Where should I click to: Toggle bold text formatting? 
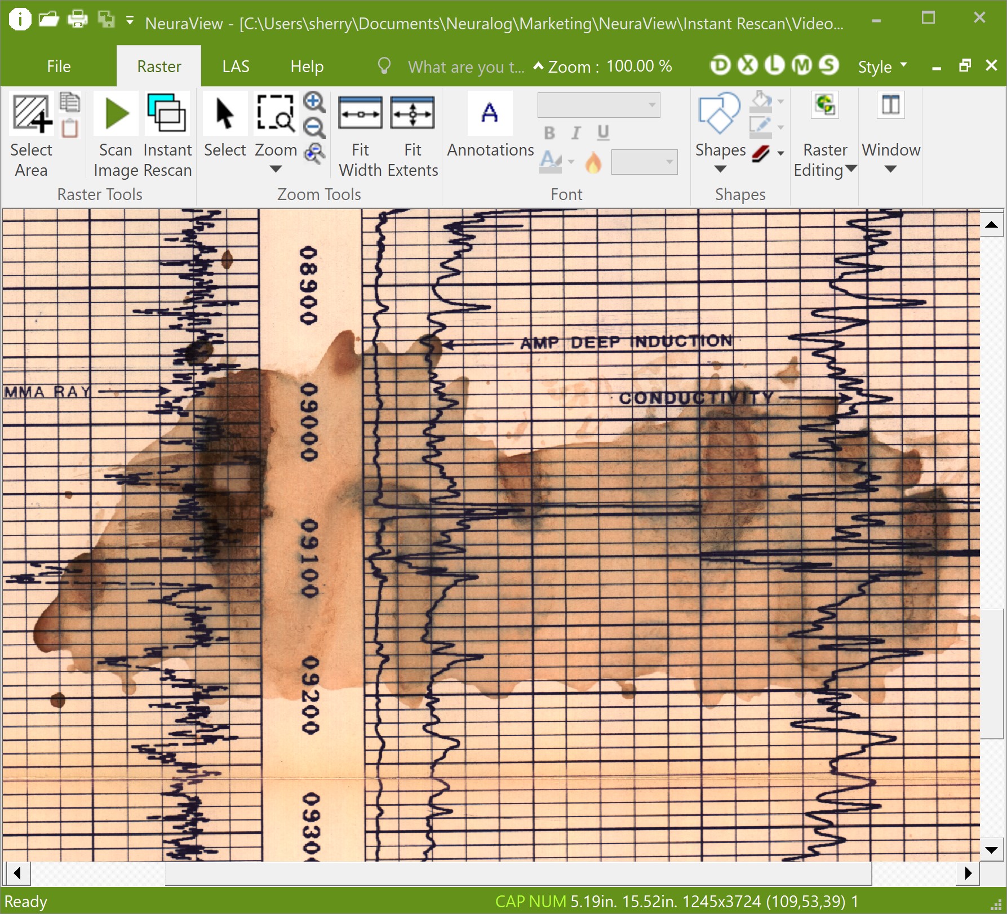click(x=549, y=133)
